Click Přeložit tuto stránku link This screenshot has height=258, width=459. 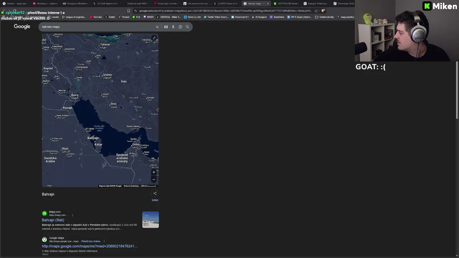[x=91, y=242]
